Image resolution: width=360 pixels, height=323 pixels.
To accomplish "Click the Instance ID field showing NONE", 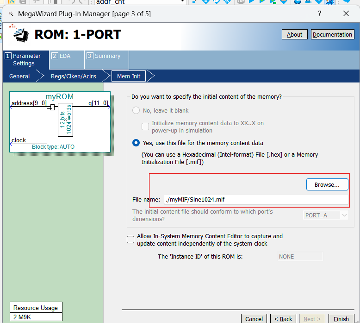I will (x=300, y=256).
